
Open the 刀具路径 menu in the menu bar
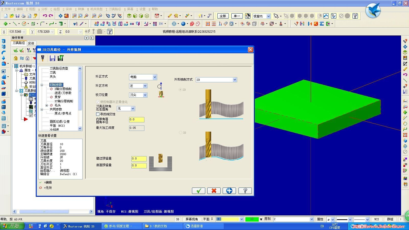[113, 9]
